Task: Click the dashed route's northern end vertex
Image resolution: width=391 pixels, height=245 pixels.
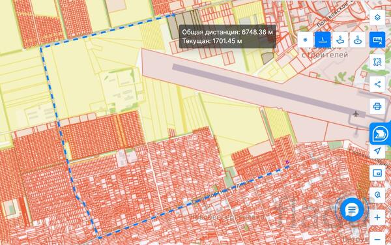Action: pyautogui.click(x=174, y=15)
